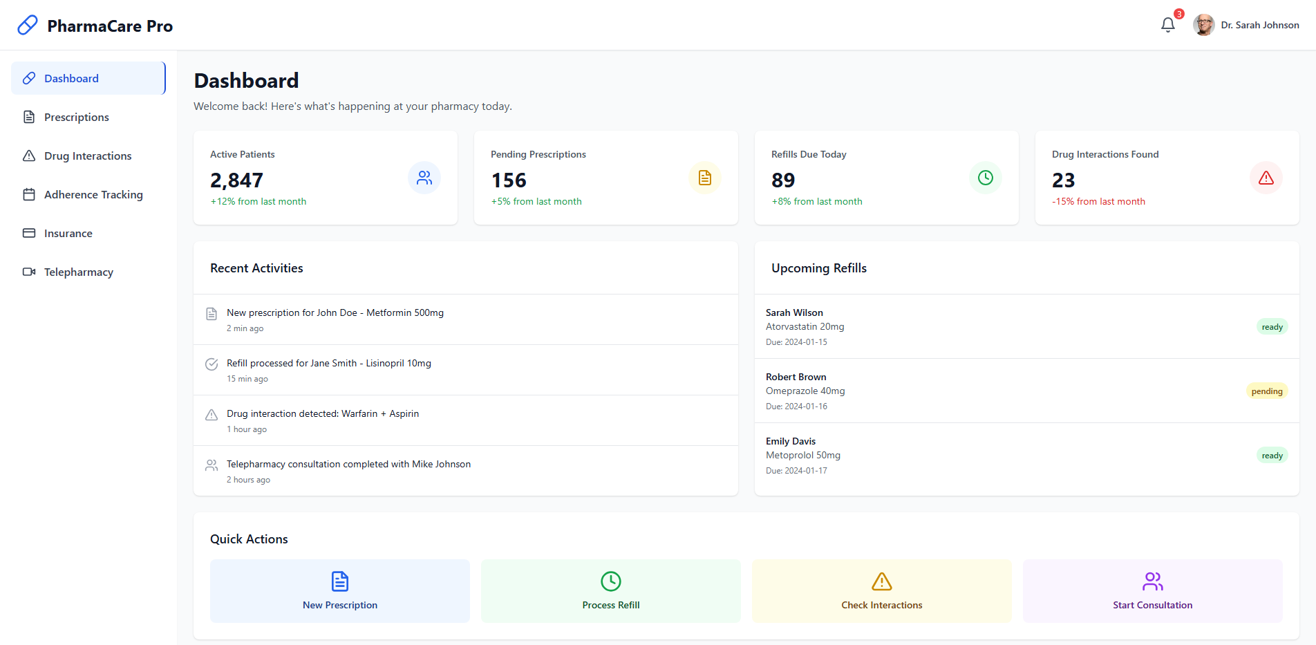
Task: Click the Refills Due Today clock icon
Action: 985,178
